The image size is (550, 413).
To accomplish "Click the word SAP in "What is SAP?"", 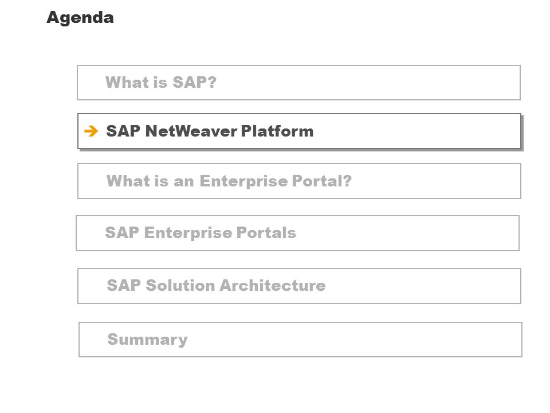I will 190,82.
